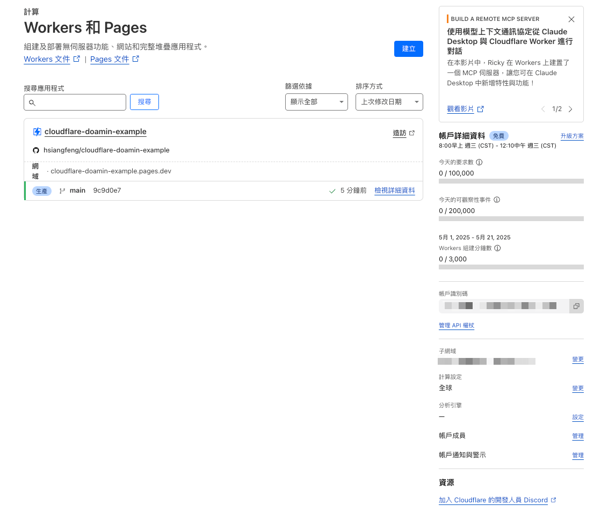Image resolution: width=601 pixels, height=527 pixels.
Task: Open 管理 API 權杖 link
Action: (x=456, y=326)
